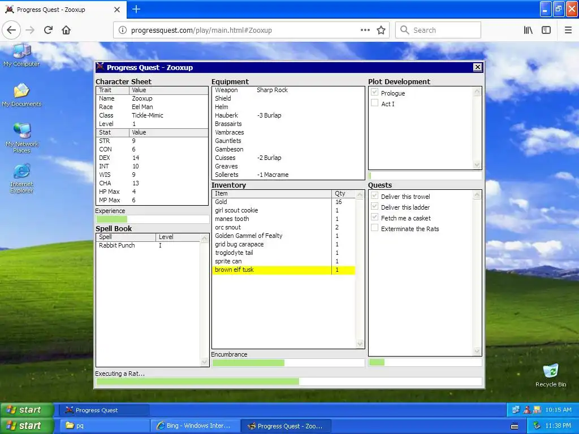Click the Tickle-Mimic class value

pos(148,115)
